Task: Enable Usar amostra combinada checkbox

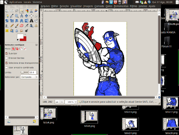Action: tap(7, 68)
